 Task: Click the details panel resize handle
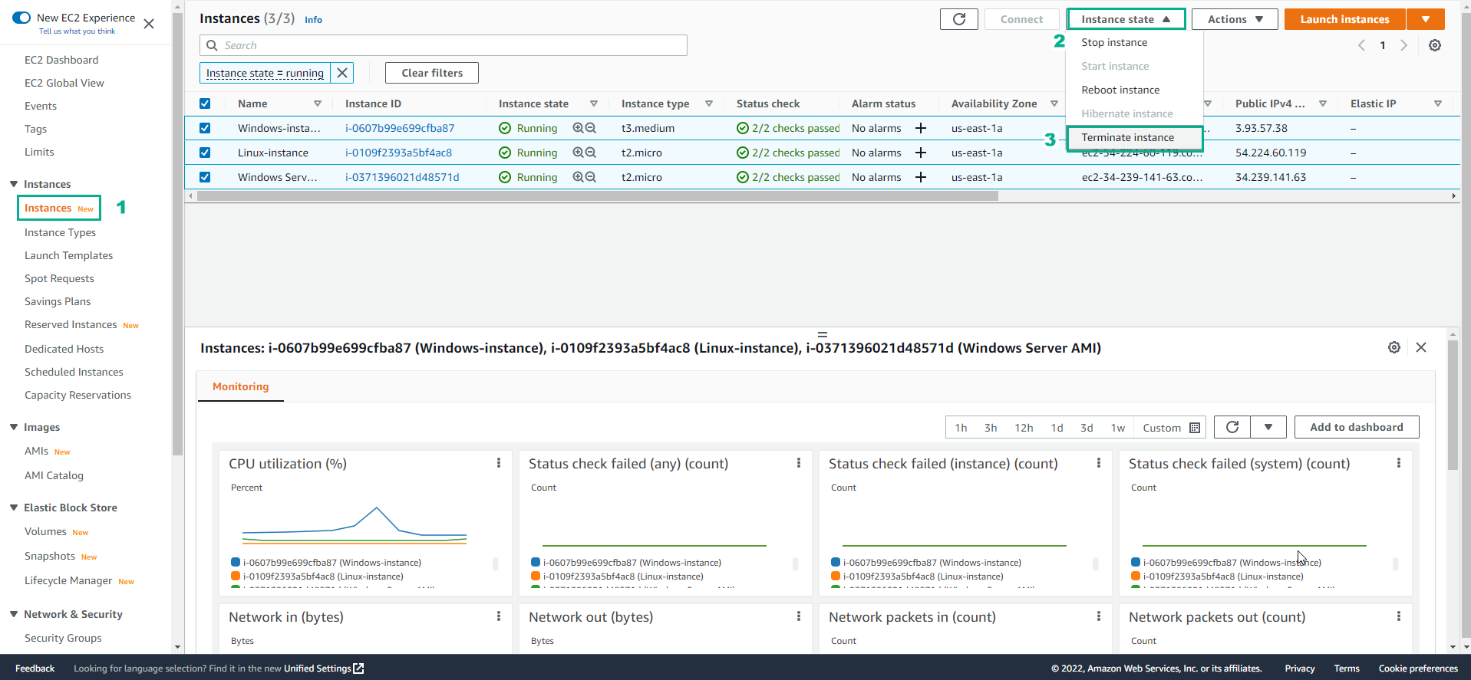pos(823,334)
